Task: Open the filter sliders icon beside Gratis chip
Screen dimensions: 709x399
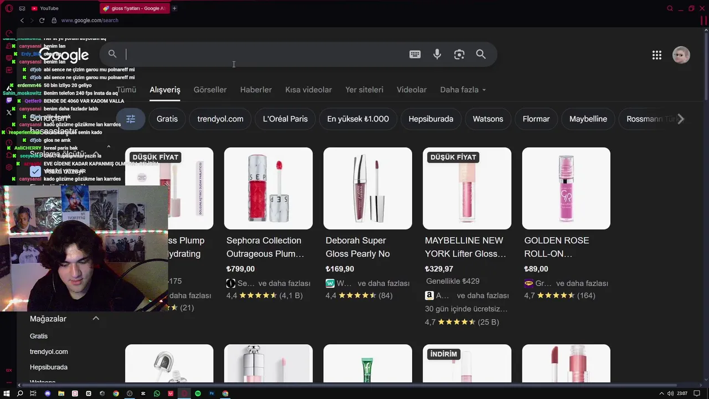Action: pyautogui.click(x=131, y=119)
